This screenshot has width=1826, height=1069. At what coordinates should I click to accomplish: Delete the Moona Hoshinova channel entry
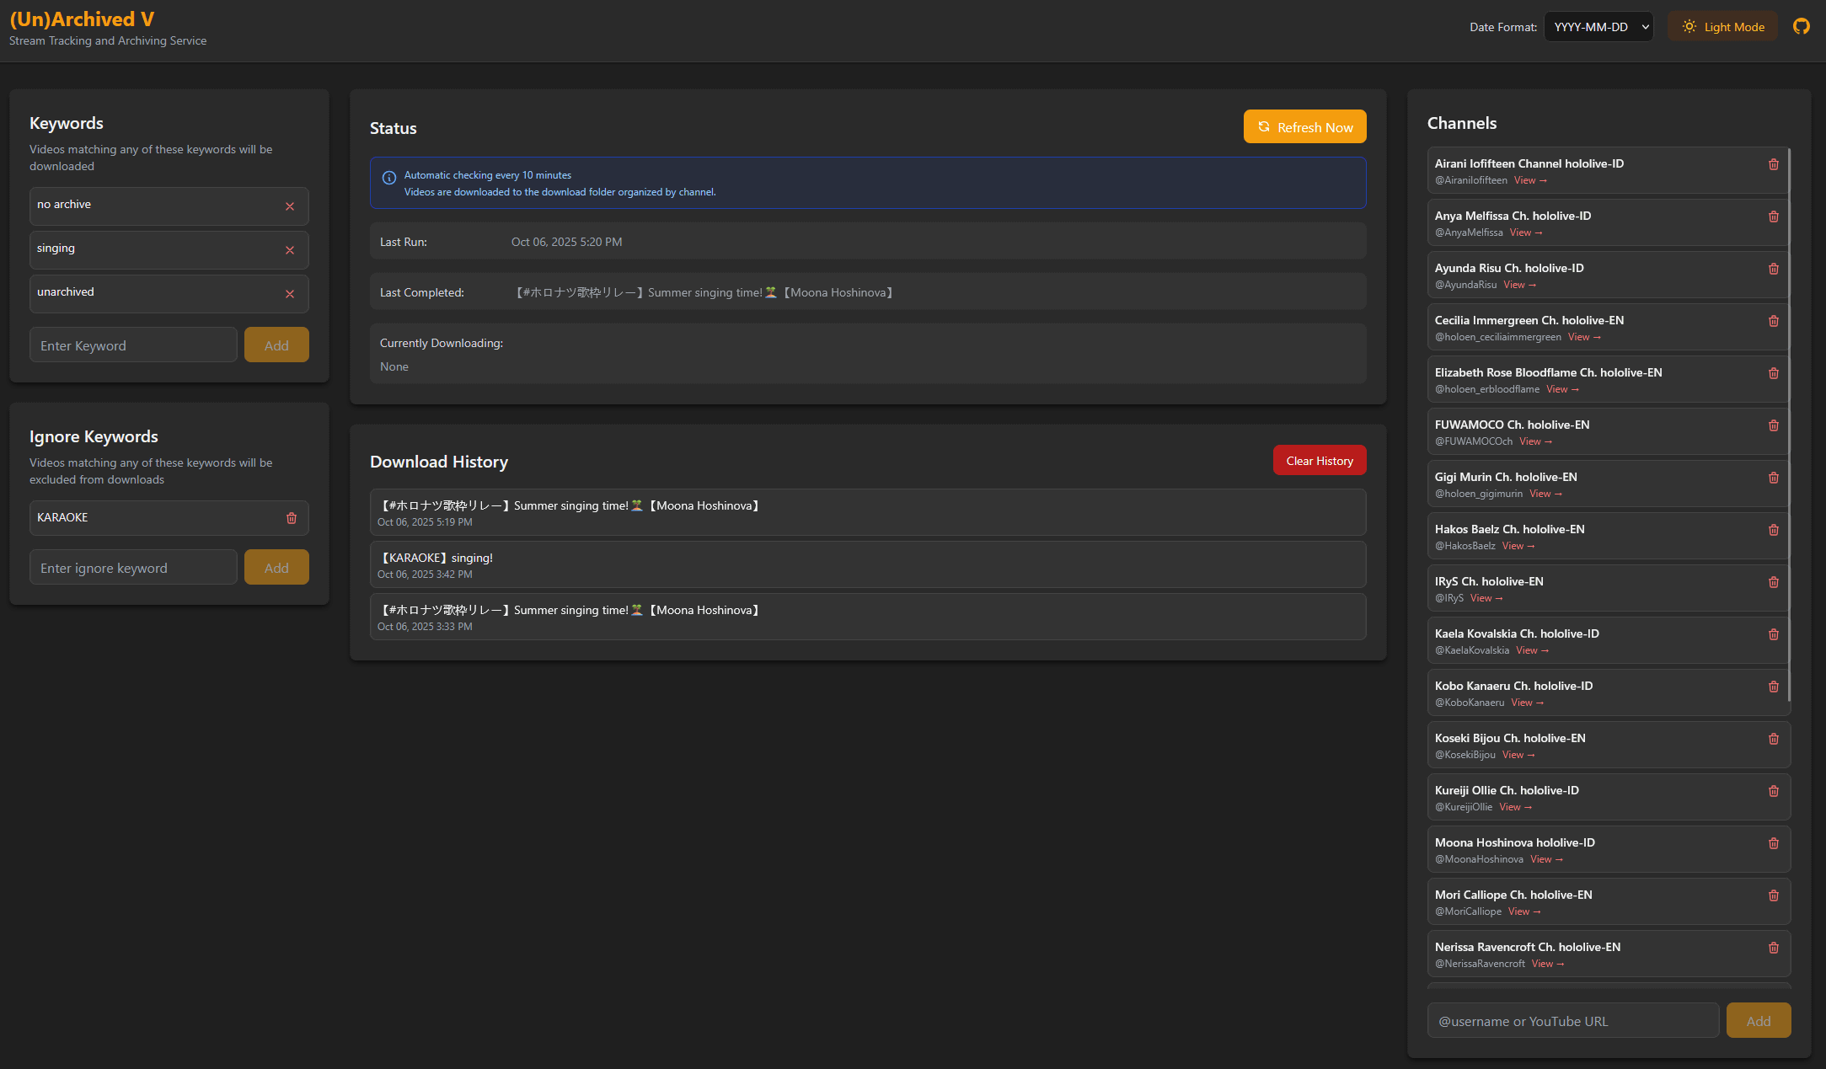click(x=1773, y=843)
